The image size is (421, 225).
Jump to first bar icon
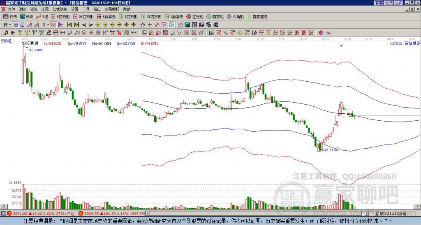click(x=69, y=25)
